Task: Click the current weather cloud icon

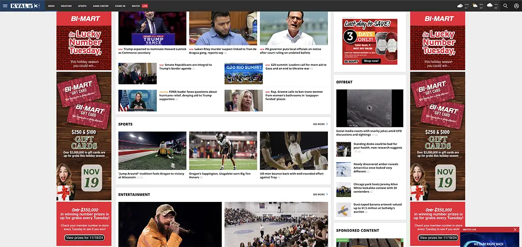Action: [460, 6]
